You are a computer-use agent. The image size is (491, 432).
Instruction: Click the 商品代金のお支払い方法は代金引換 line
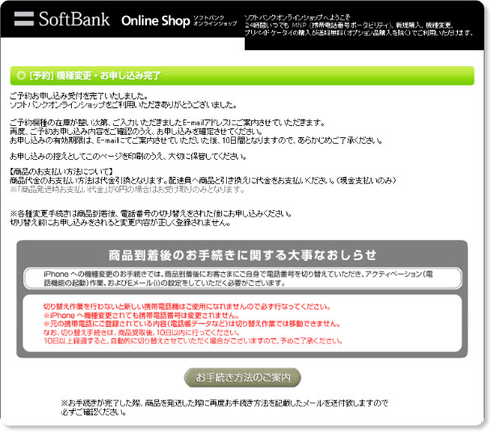coord(203,180)
